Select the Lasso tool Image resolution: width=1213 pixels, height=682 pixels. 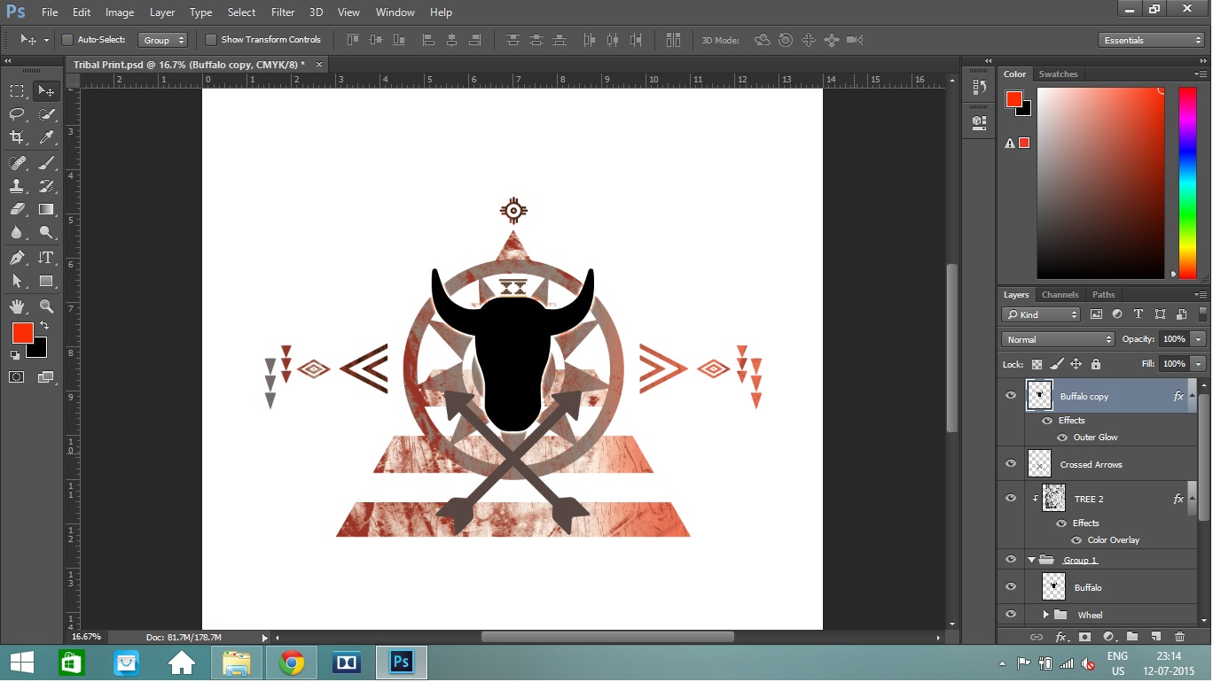[17, 113]
